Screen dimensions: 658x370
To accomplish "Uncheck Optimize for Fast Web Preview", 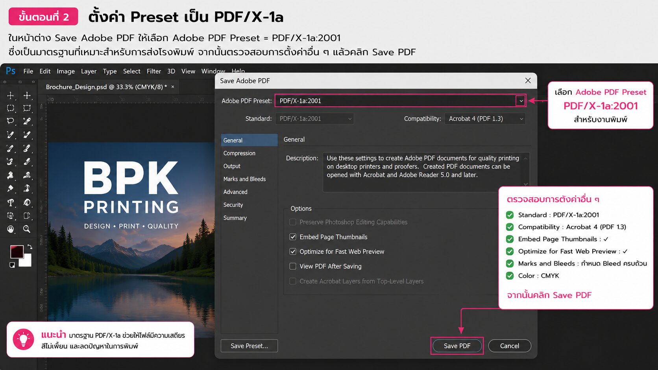I will [x=293, y=251].
